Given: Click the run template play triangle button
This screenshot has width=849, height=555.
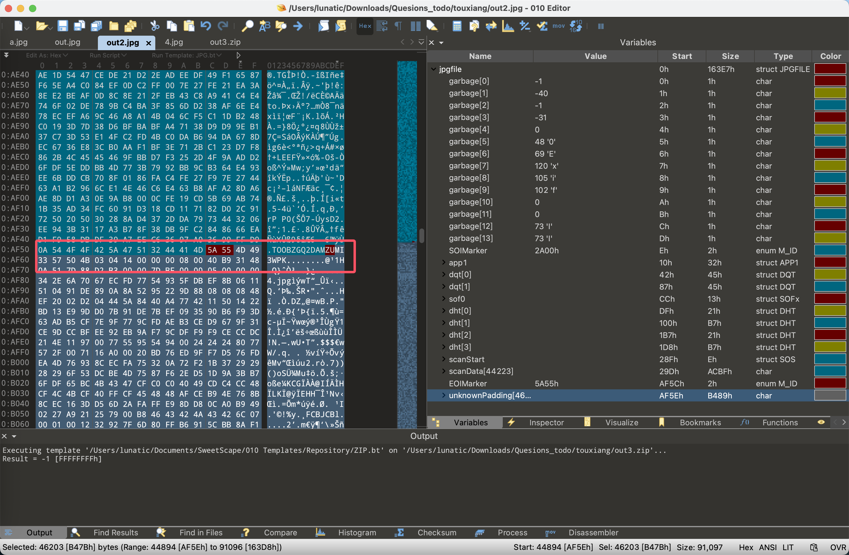Looking at the screenshot, I should (238, 55).
